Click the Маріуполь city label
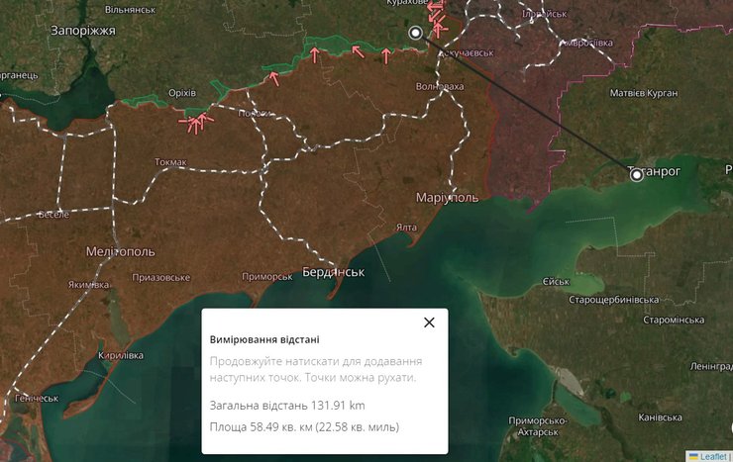This screenshot has width=733, height=462. click(447, 198)
